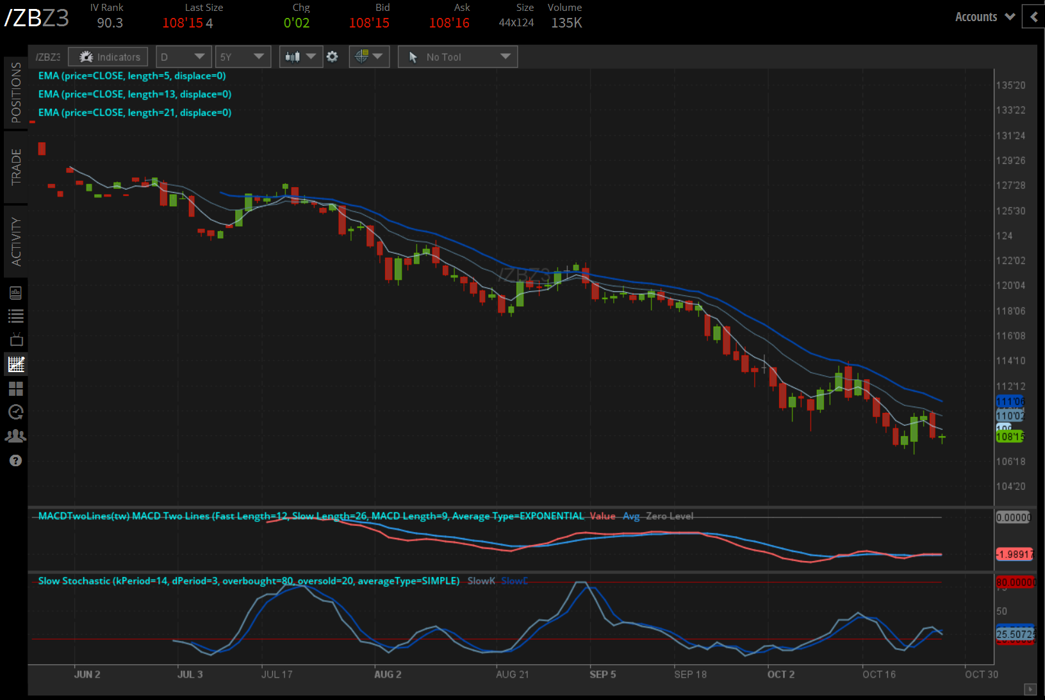The height and width of the screenshot is (700, 1045).
Task: Select the highlighted Charts icon in sidebar
Action: pos(16,364)
